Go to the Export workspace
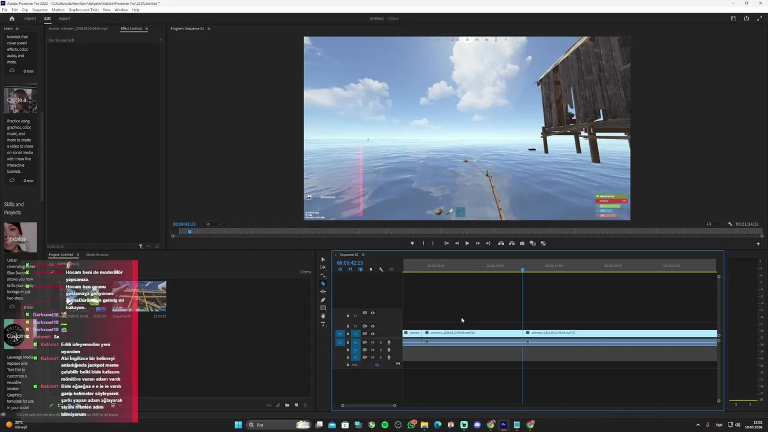This screenshot has height=432, width=768. [x=64, y=19]
